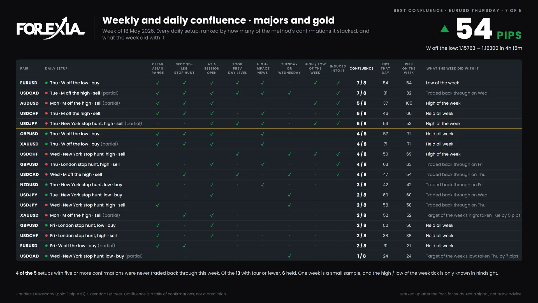Click the 105 pips-on-week value for AUDUSD
This screenshot has width=538, height=303.
409,103
